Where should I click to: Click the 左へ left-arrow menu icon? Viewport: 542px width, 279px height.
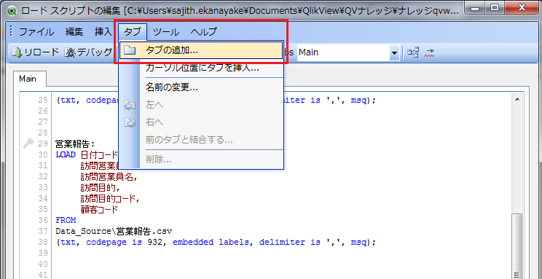tap(129, 106)
